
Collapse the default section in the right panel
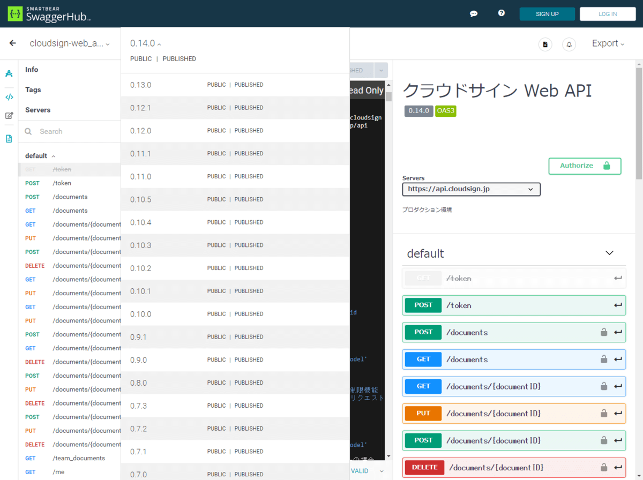point(609,253)
